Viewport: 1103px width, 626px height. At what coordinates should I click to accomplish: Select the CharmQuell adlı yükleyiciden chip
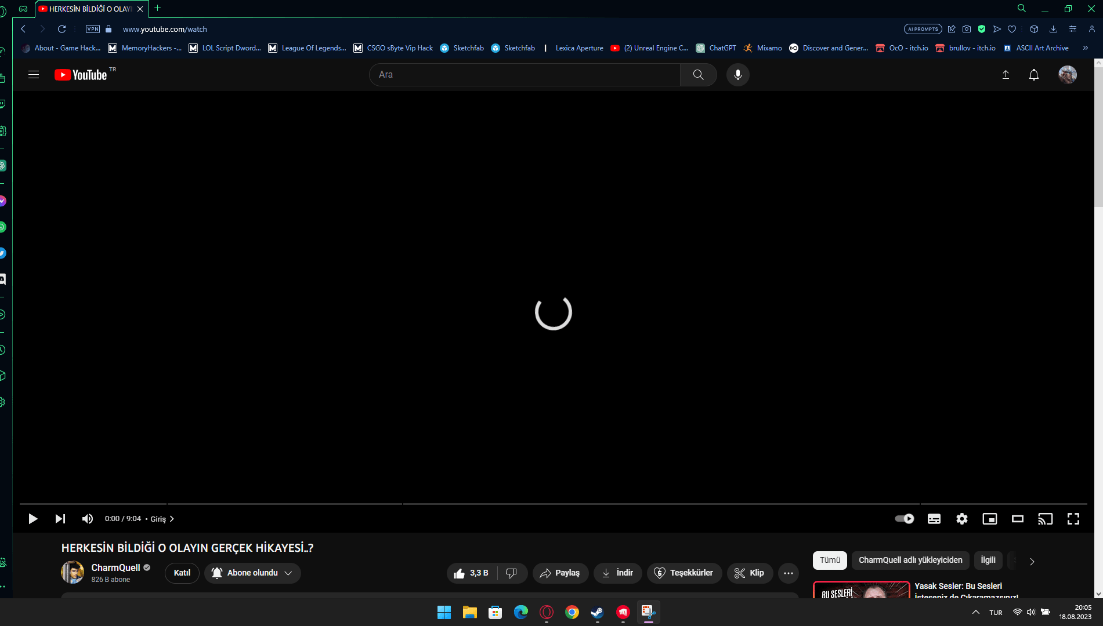coord(910,560)
